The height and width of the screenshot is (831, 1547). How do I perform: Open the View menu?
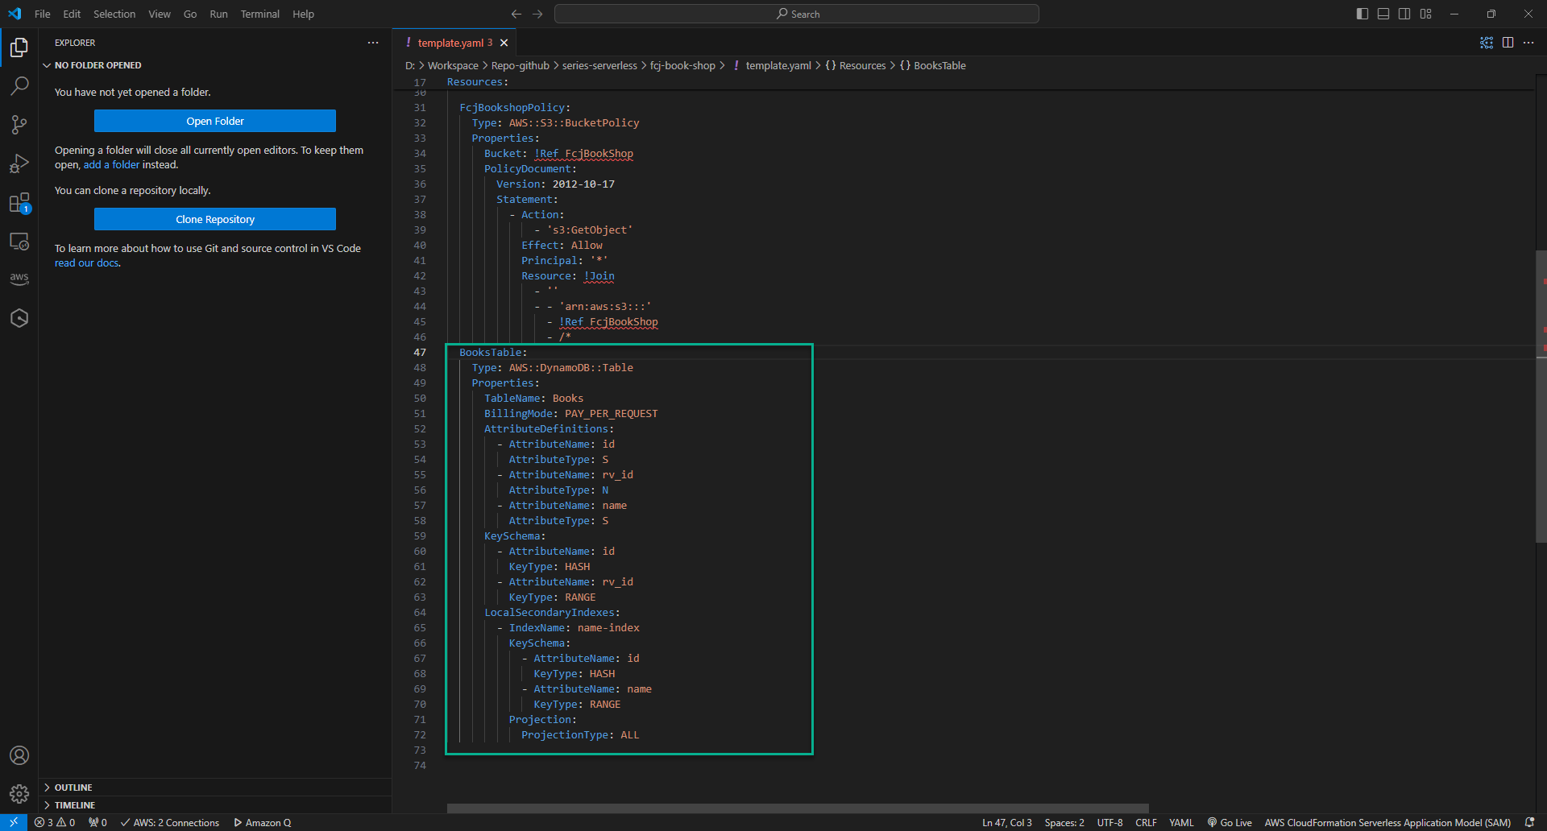click(160, 14)
